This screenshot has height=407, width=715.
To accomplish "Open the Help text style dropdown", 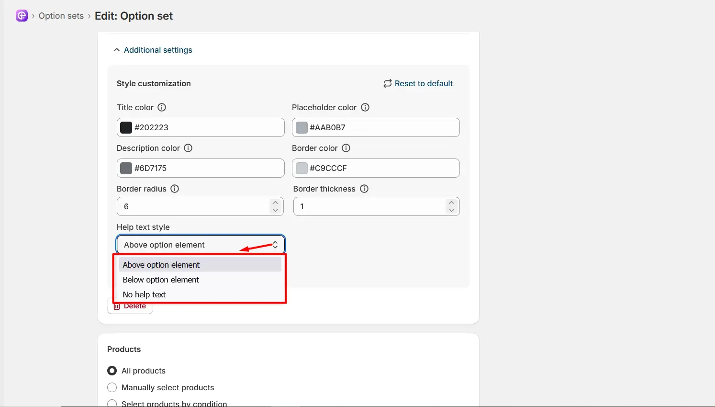I will pyautogui.click(x=201, y=245).
